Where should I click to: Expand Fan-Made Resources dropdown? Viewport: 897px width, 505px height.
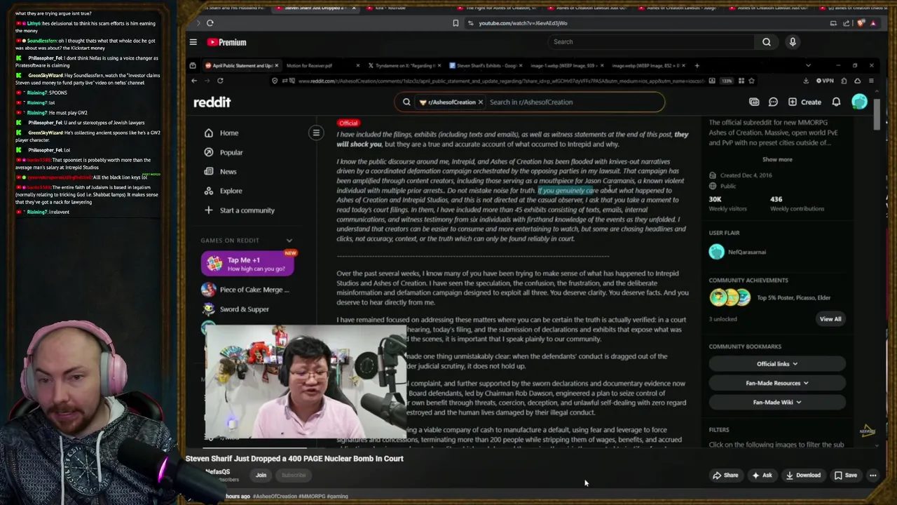[x=777, y=384]
